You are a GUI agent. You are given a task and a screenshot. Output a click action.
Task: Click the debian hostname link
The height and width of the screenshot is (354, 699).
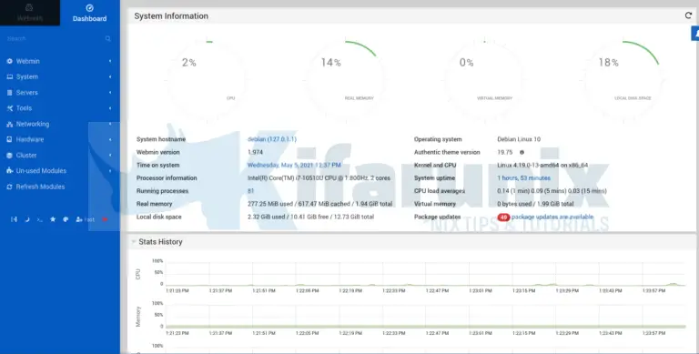[272, 139]
